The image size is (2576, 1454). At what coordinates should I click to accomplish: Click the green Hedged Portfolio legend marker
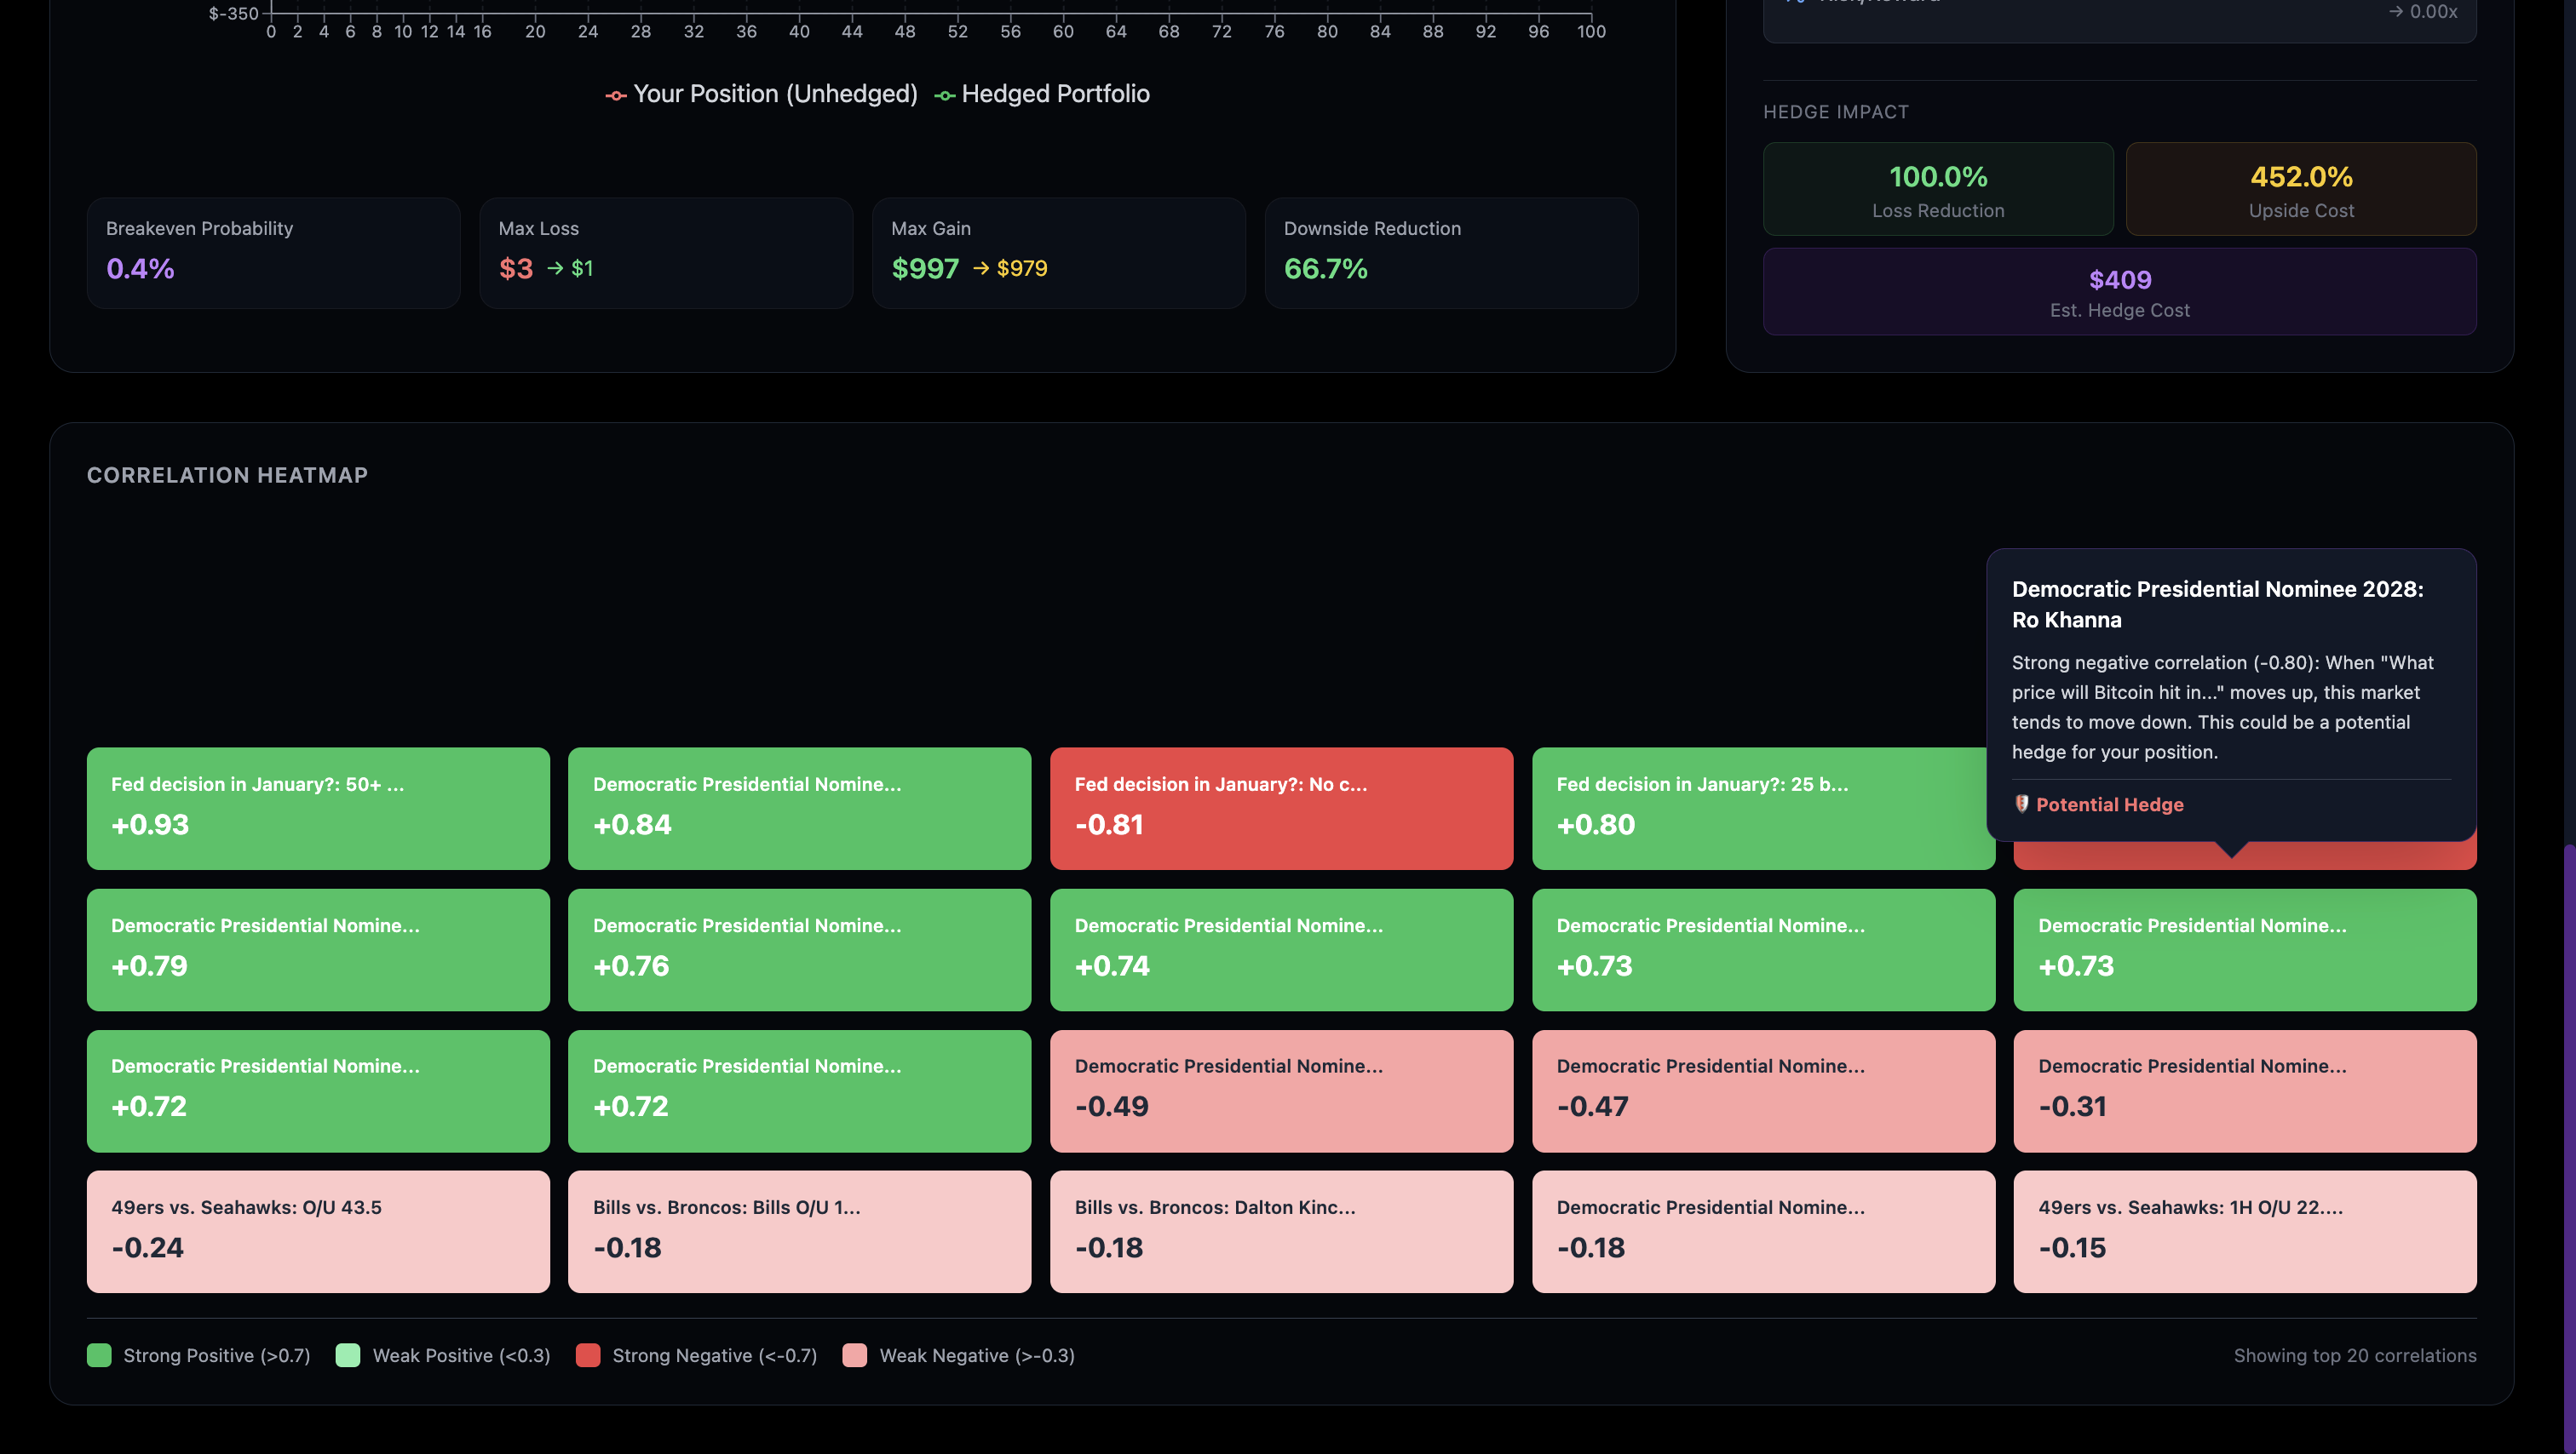point(944,95)
